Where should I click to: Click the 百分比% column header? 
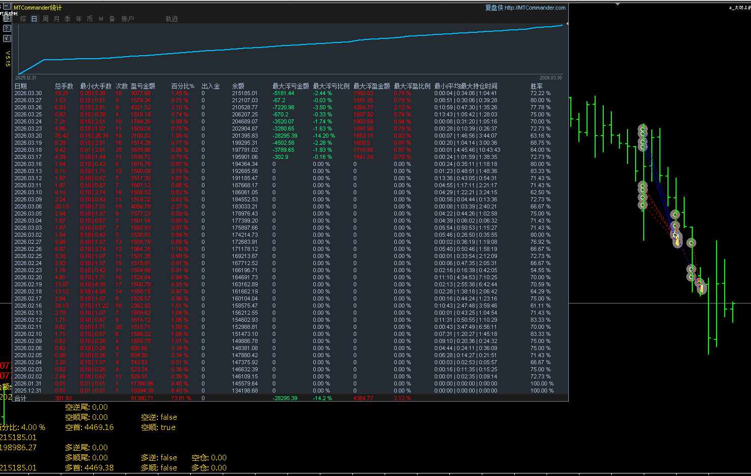click(183, 86)
